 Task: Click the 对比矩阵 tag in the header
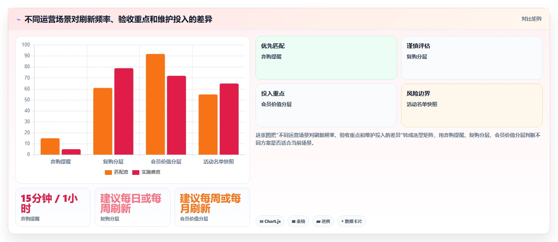tap(531, 19)
